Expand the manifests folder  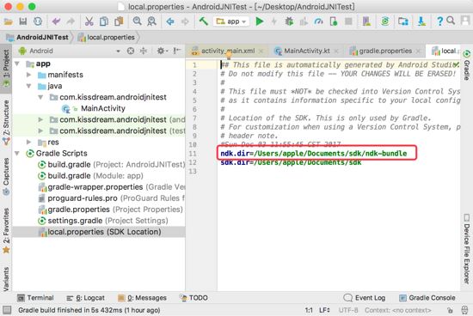pos(28,75)
